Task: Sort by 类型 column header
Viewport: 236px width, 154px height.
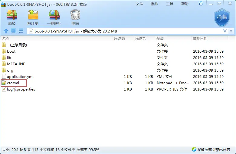Action: (160, 38)
